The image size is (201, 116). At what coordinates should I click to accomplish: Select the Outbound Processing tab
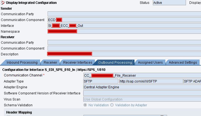tap(115, 63)
